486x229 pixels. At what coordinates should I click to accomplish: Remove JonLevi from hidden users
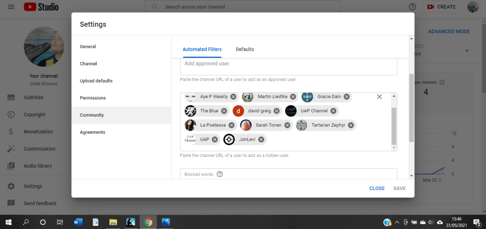[261, 139]
